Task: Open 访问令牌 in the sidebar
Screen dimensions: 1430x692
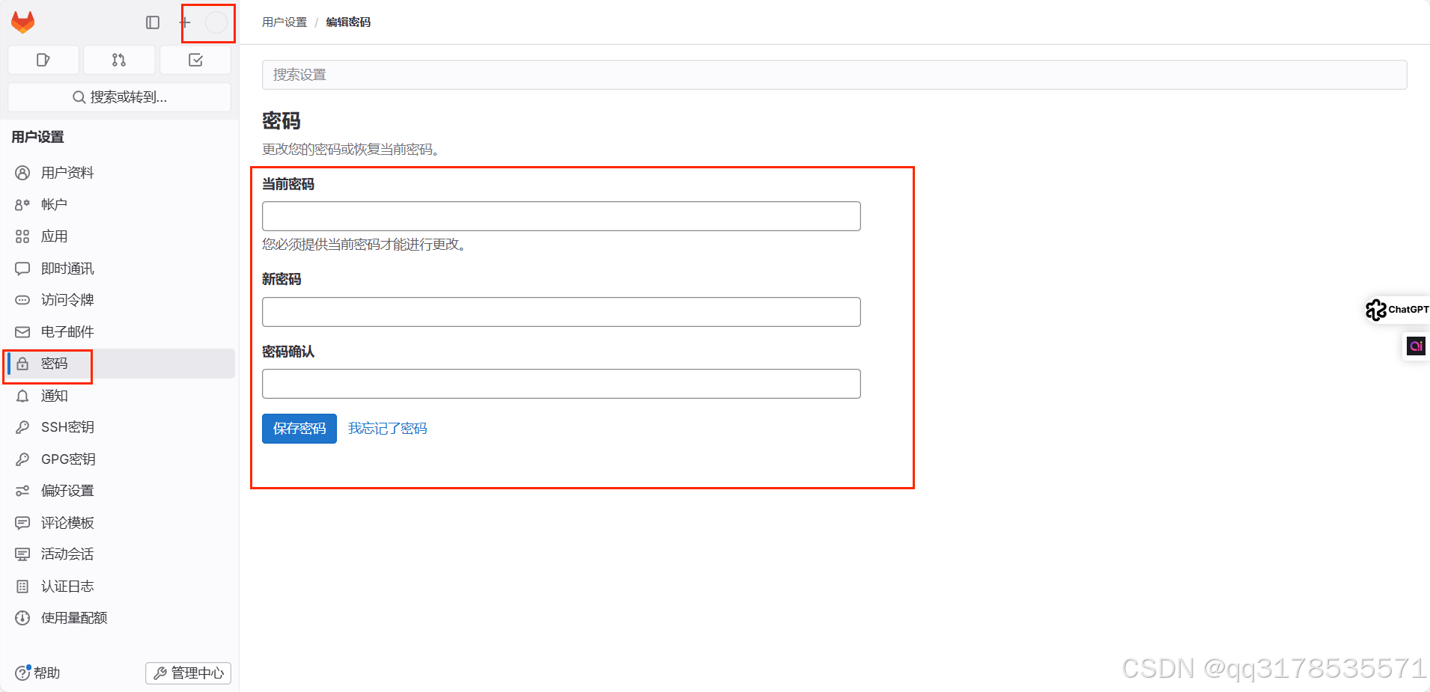Action: (120, 300)
